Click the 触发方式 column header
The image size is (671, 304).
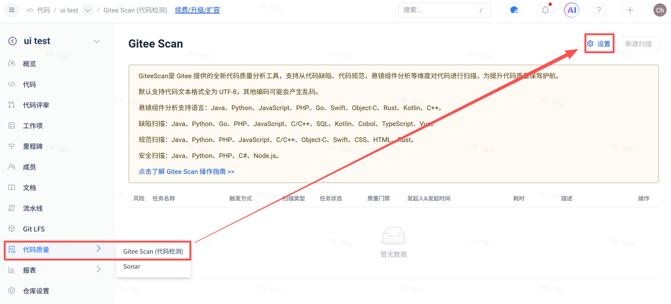point(241,198)
